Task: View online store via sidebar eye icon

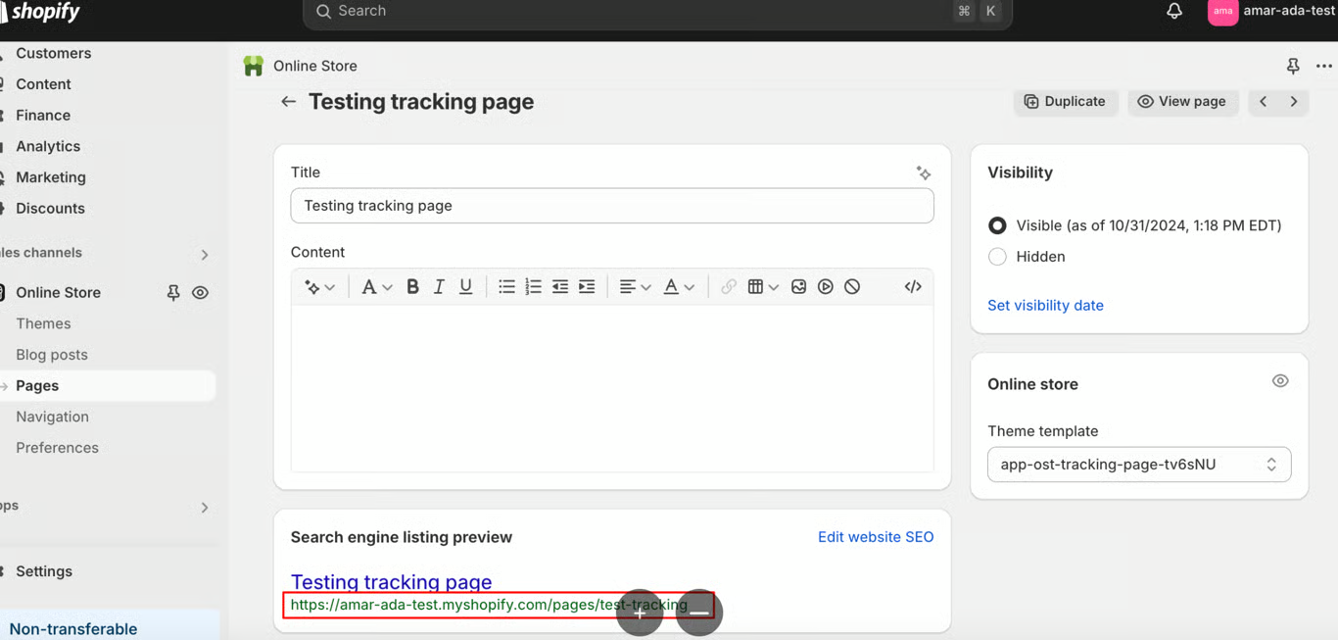Action: 200,292
